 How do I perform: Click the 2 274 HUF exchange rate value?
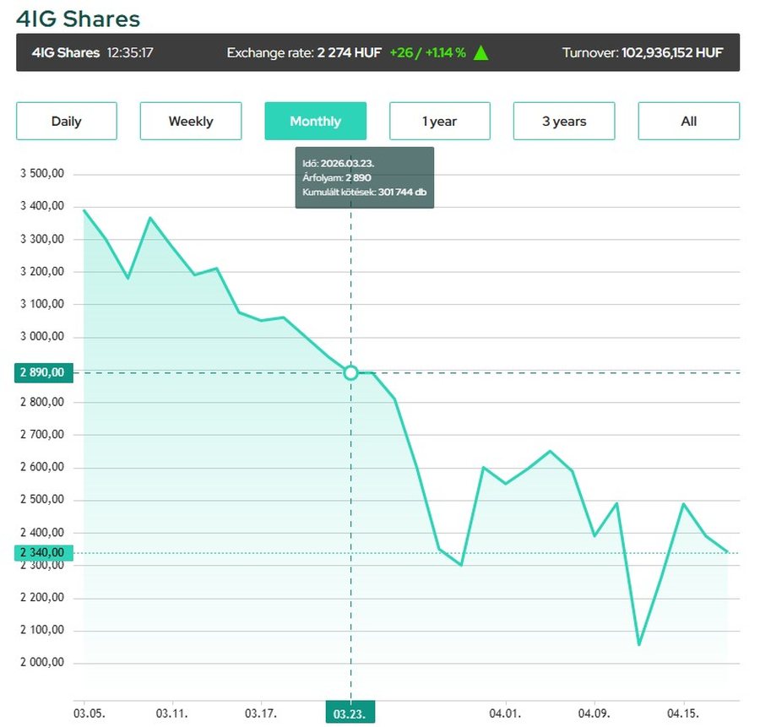coord(350,52)
